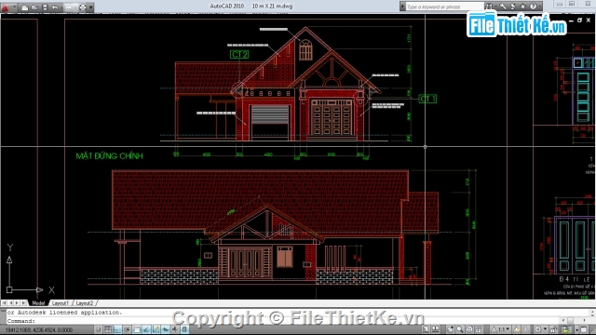
Task: Click the ShowMotion icon in status bar
Action: click(479, 329)
